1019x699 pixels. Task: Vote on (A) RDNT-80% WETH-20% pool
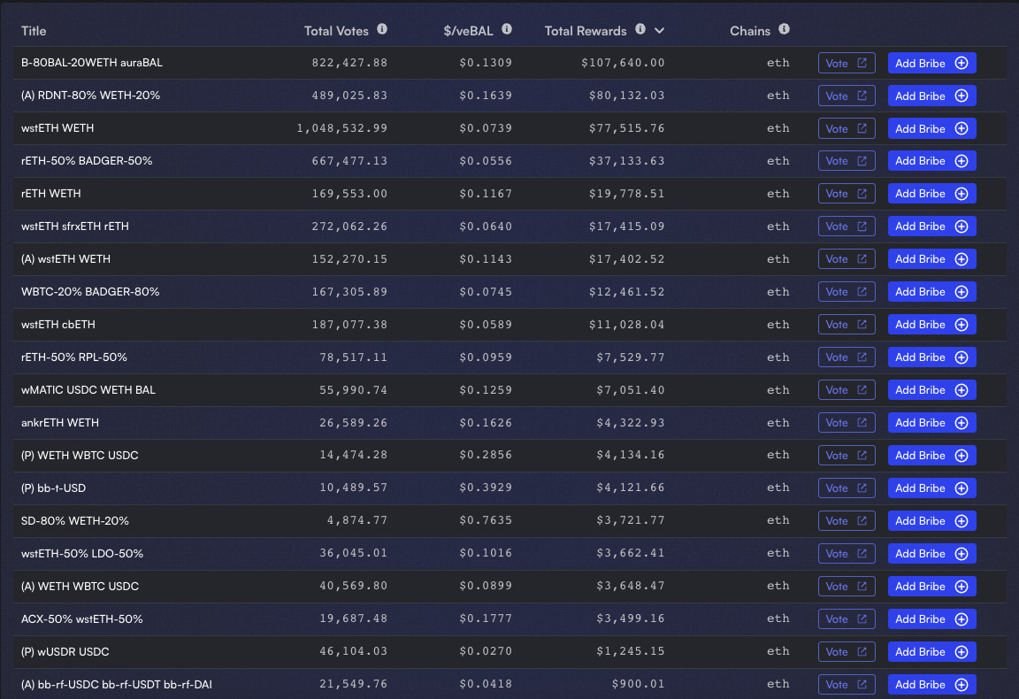pyautogui.click(x=847, y=96)
